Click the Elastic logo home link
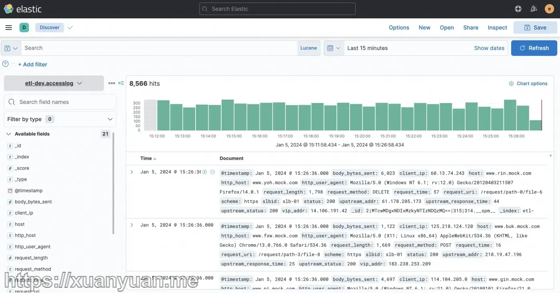The image size is (560, 293). tap(23, 9)
